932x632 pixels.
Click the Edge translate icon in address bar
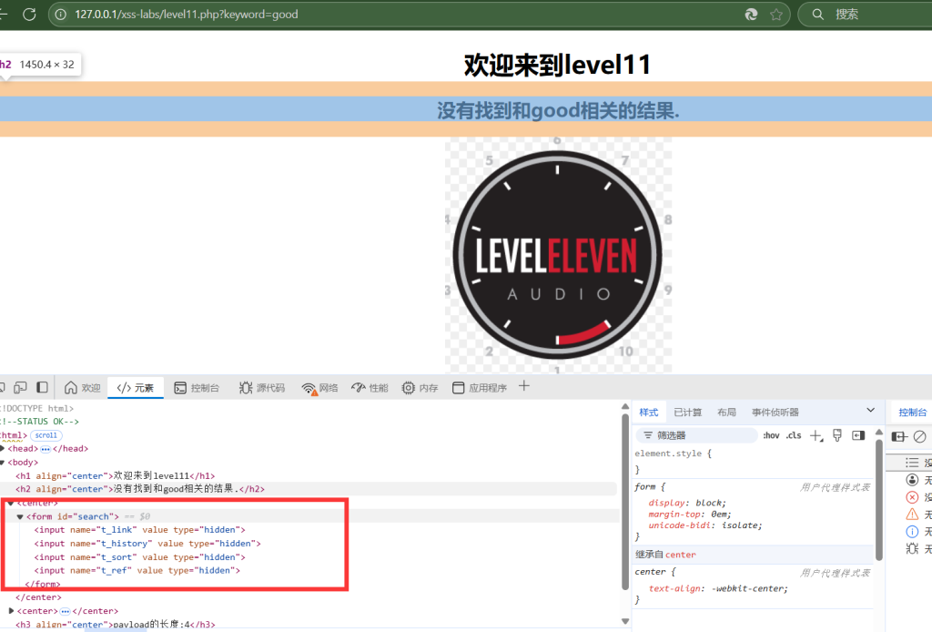[x=751, y=15]
